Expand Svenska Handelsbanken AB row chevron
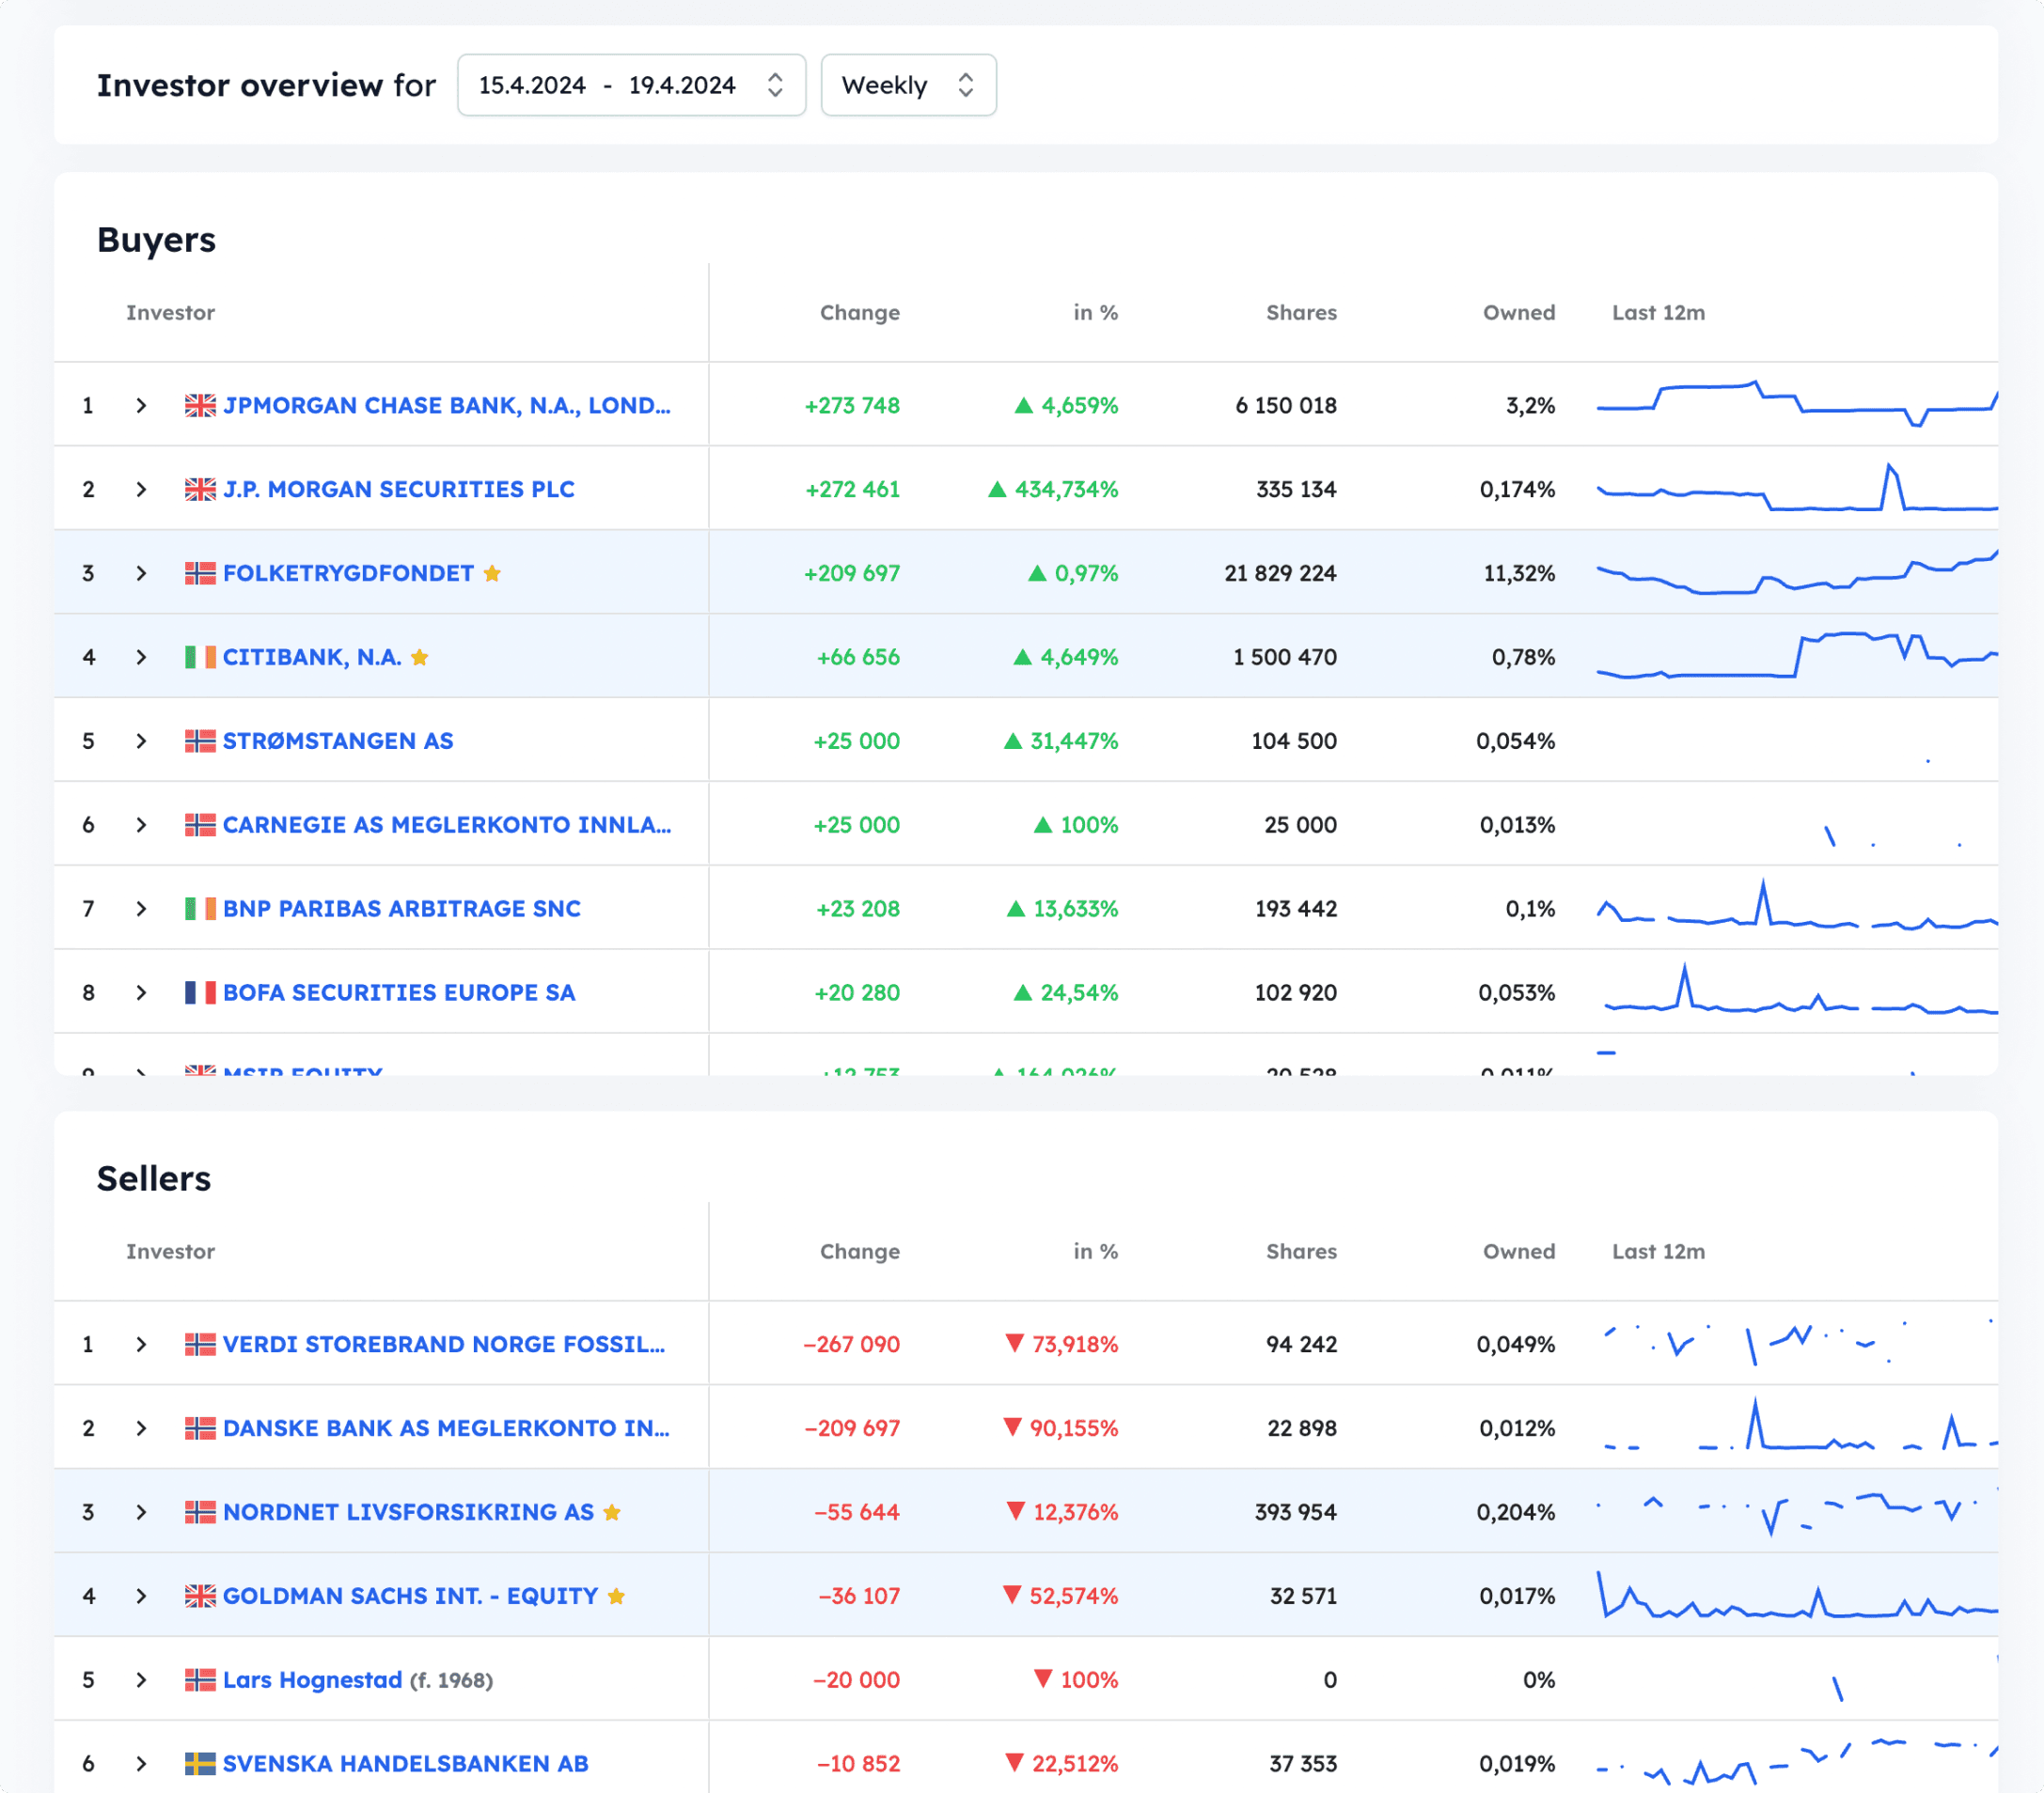 [141, 1765]
